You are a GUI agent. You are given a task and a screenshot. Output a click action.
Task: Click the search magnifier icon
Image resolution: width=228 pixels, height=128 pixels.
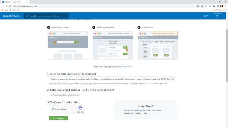click(x=27, y=16)
